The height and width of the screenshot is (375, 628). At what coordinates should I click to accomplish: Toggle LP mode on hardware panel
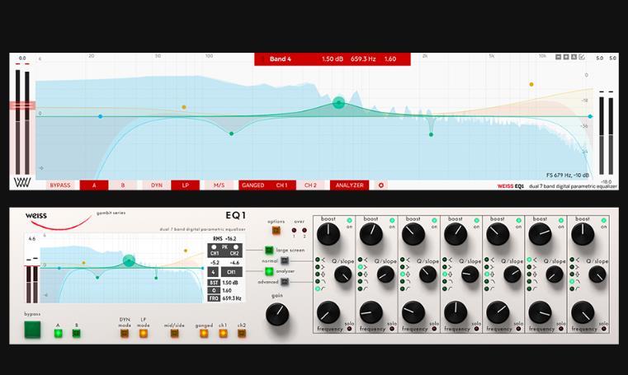coord(144,334)
